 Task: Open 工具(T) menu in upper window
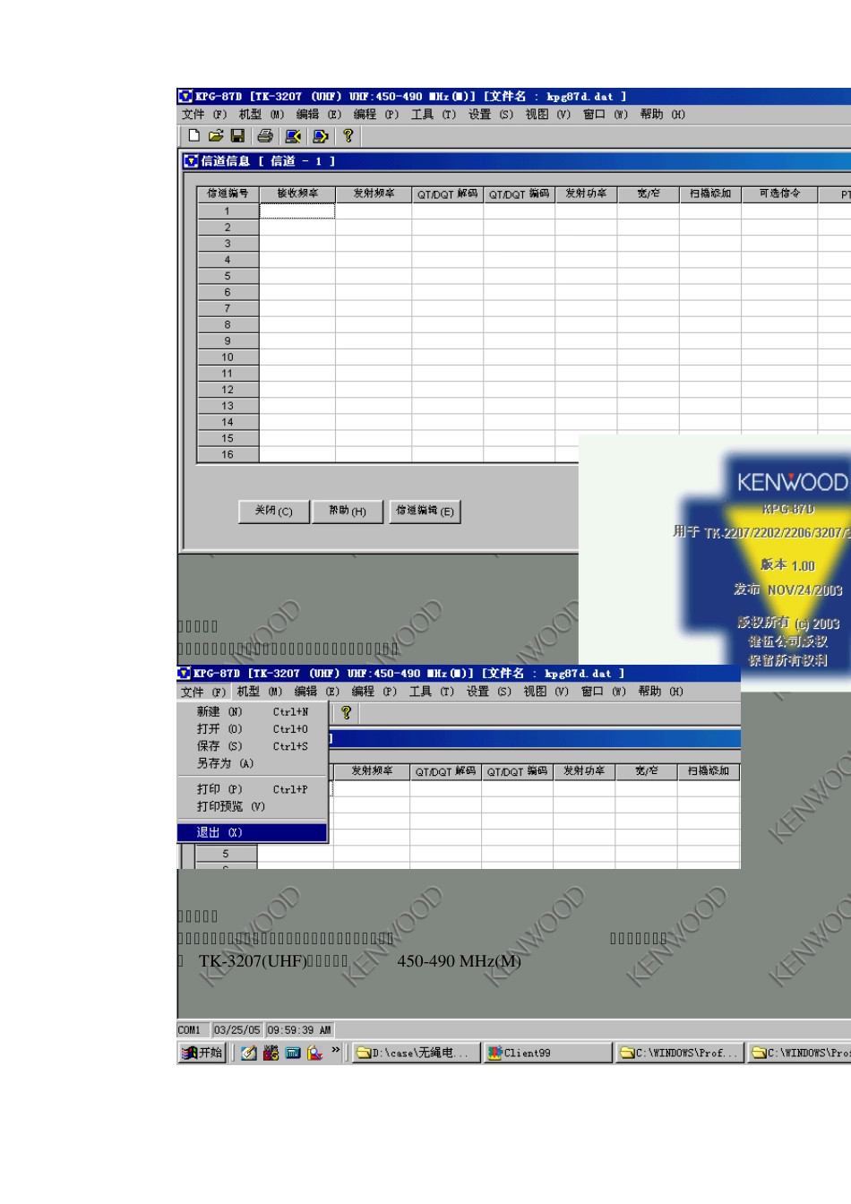(x=434, y=115)
